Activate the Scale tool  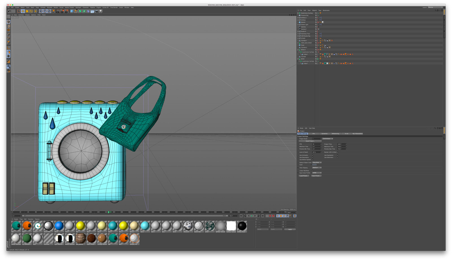coord(27,11)
